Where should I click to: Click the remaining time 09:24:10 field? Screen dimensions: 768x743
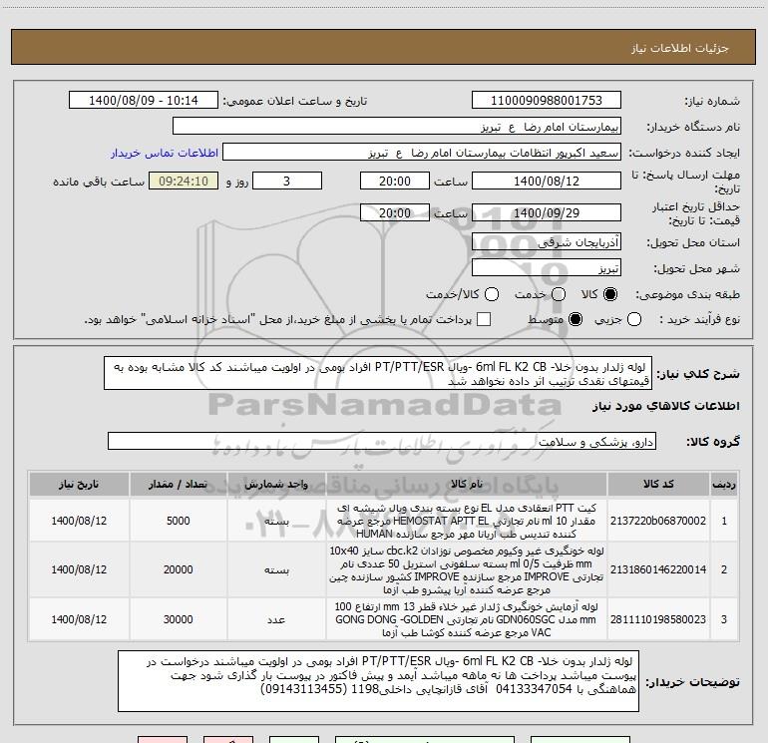[x=184, y=181]
